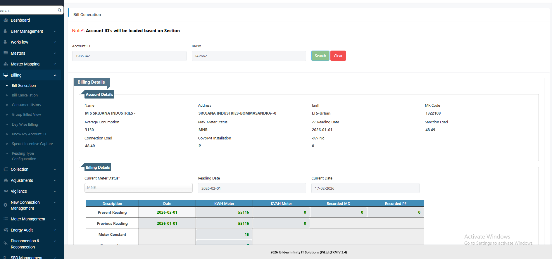
Task: Click the Masters list icon
Action: pyautogui.click(x=6, y=53)
